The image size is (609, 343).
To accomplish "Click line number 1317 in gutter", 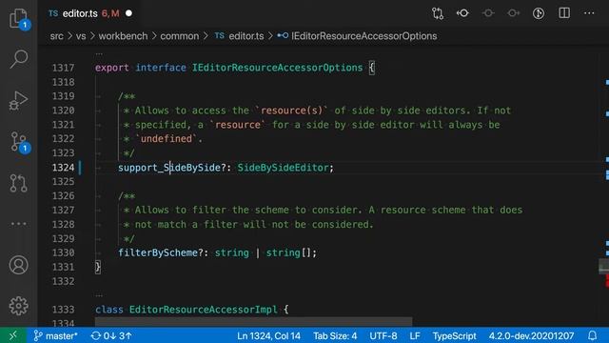I will tap(63, 68).
